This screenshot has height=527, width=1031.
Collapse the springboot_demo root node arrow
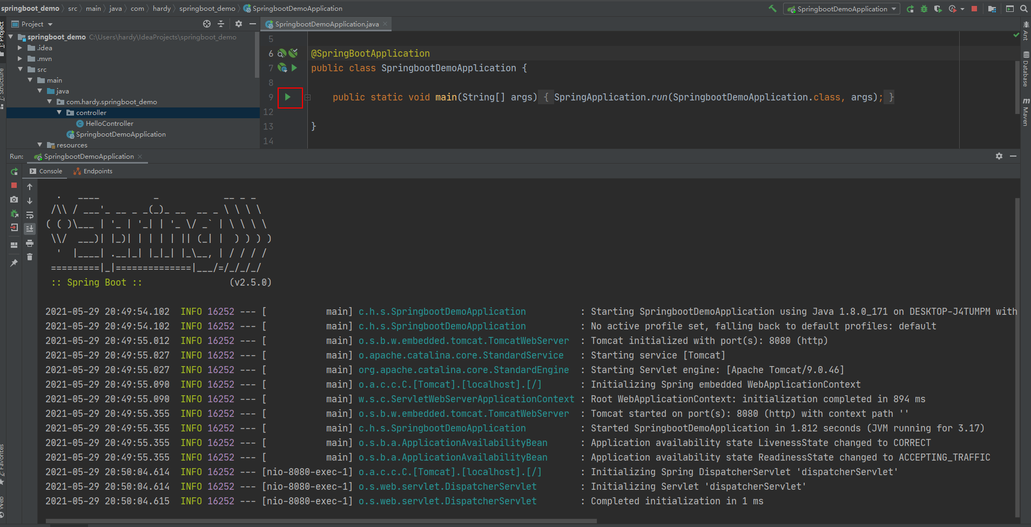coord(11,37)
